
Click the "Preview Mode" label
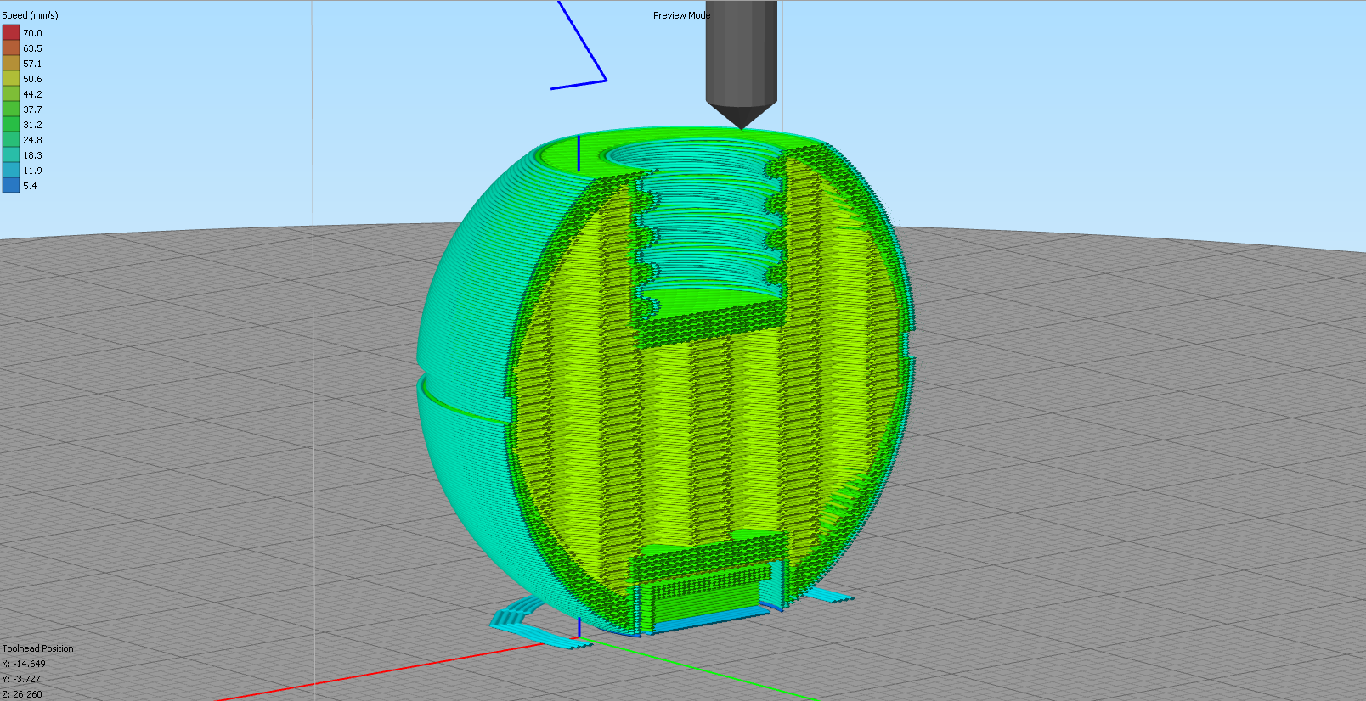(x=681, y=15)
